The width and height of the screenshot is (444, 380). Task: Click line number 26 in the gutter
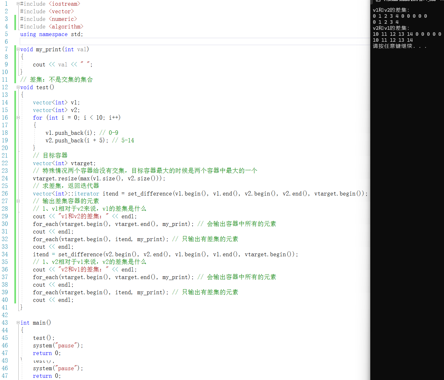click(5, 194)
